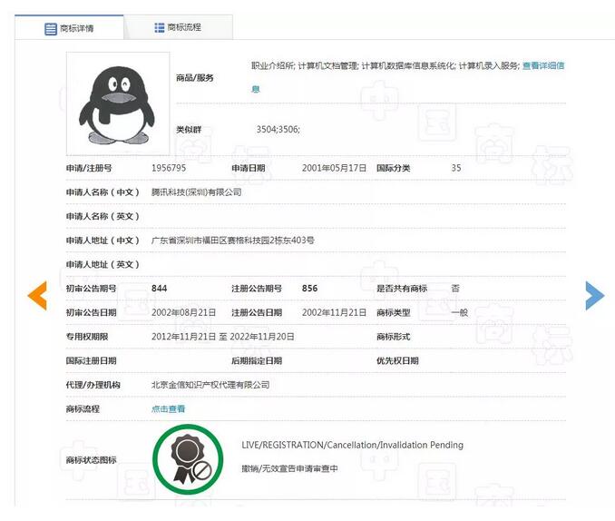Image resolution: width=615 pixels, height=521 pixels.
Task: Go to previous trademark with orange arrow
Action: coord(37,296)
